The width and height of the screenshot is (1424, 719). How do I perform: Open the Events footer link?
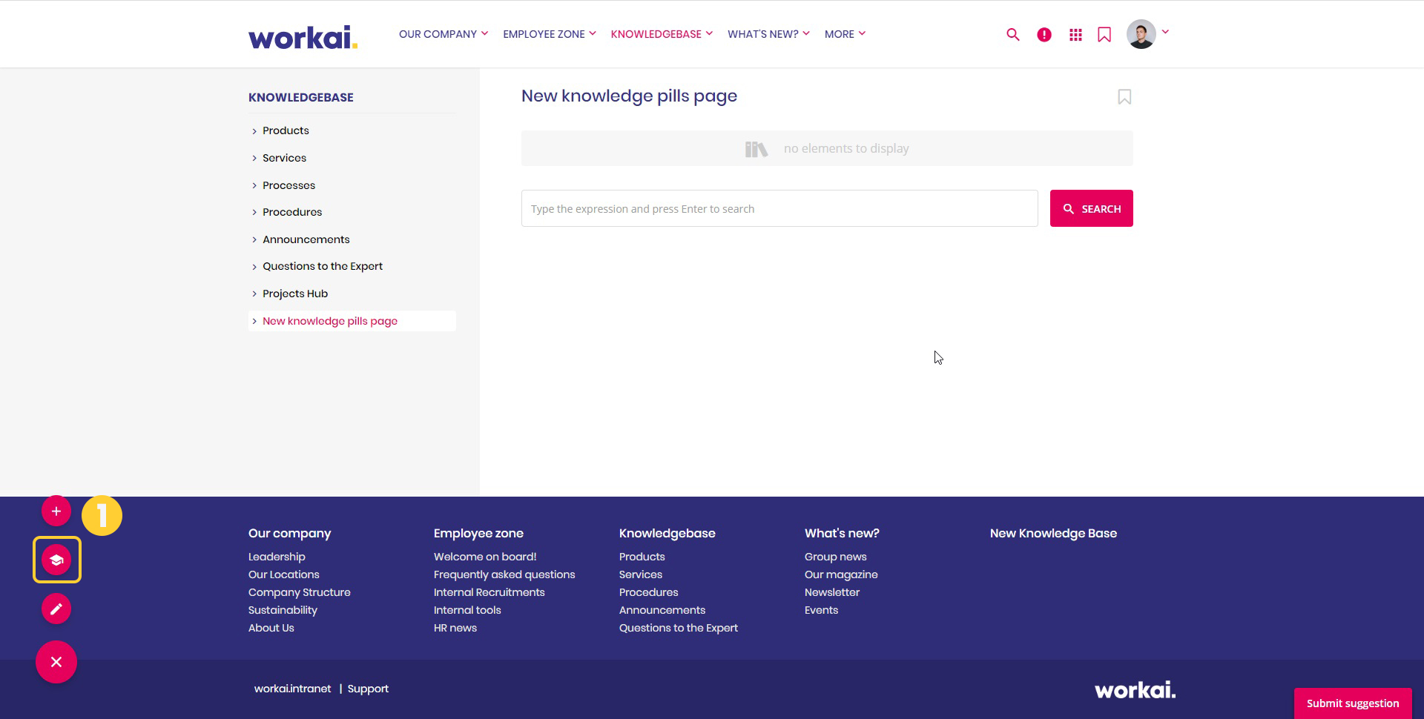pos(822,610)
